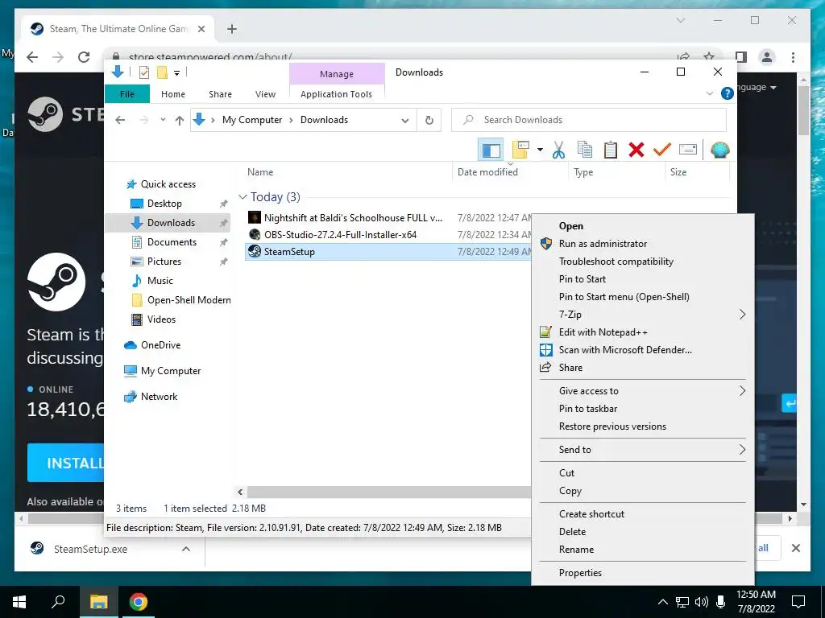
Task: Switch to the Share ribbon tab
Action: tap(220, 94)
